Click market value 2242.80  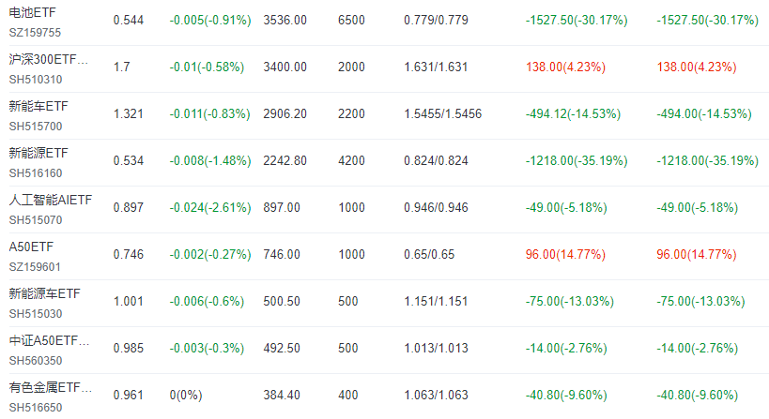[x=285, y=161]
